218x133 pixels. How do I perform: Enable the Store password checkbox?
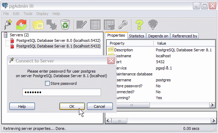(x=47, y=83)
